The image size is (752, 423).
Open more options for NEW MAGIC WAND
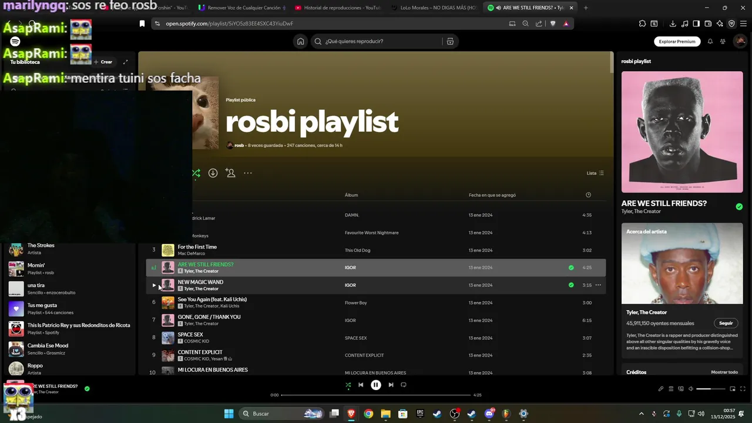tap(598, 285)
